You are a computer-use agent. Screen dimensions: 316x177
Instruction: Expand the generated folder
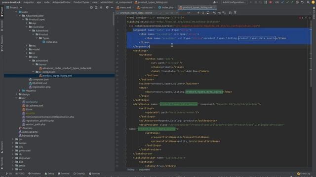coord(13,150)
